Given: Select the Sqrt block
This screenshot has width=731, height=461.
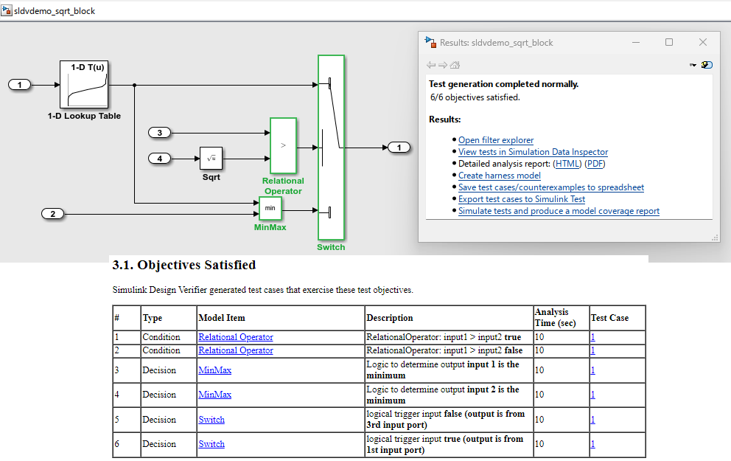Looking at the screenshot, I should point(211,158).
